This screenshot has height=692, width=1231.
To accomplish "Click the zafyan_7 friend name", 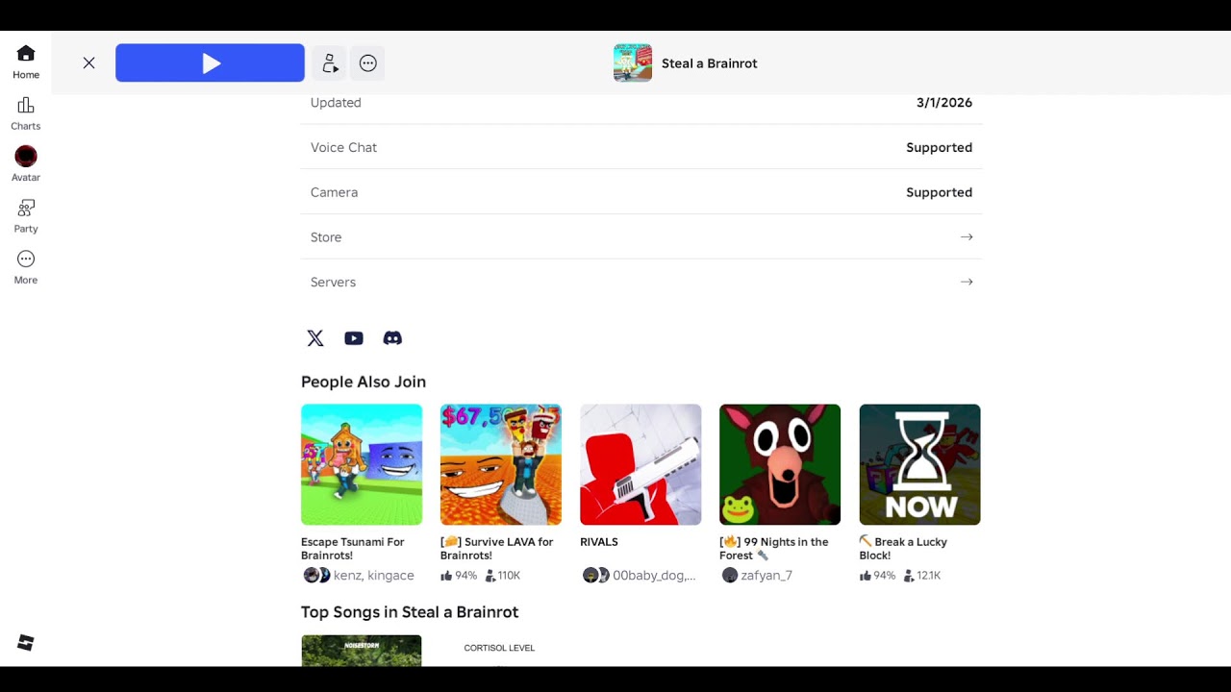I will tap(766, 576).
